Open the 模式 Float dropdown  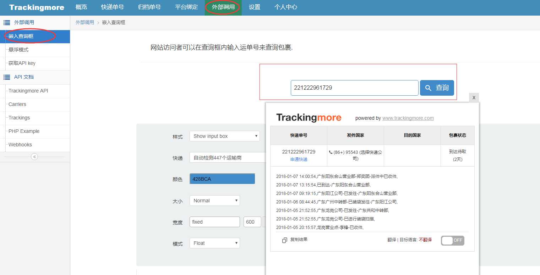tap(215, 243)
